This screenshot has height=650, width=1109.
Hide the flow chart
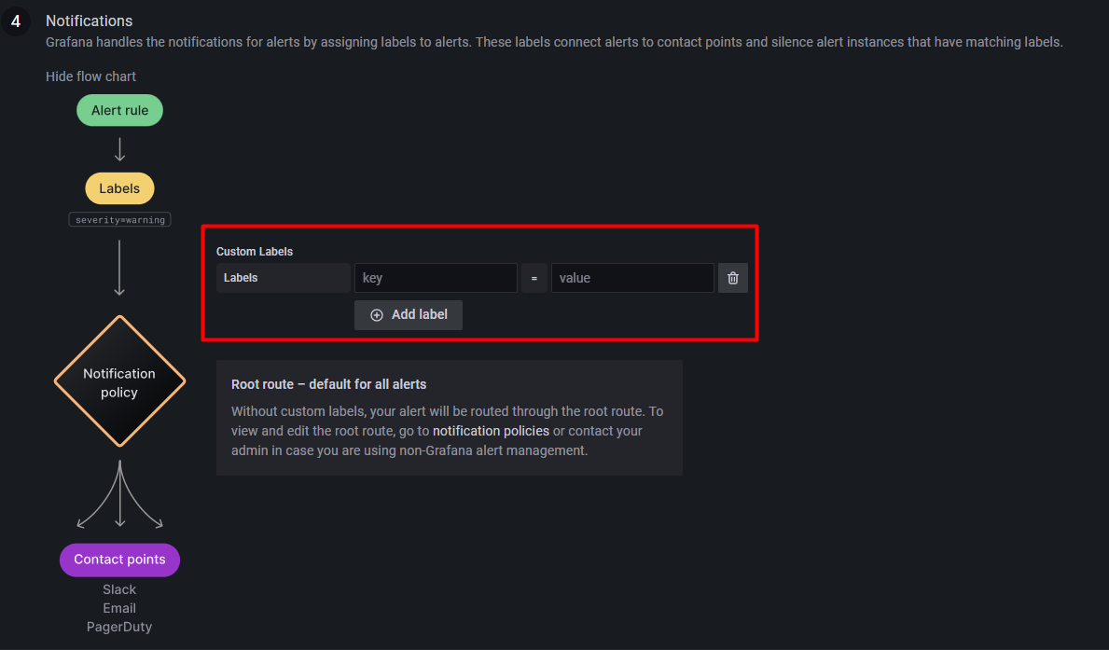(90, 76)
